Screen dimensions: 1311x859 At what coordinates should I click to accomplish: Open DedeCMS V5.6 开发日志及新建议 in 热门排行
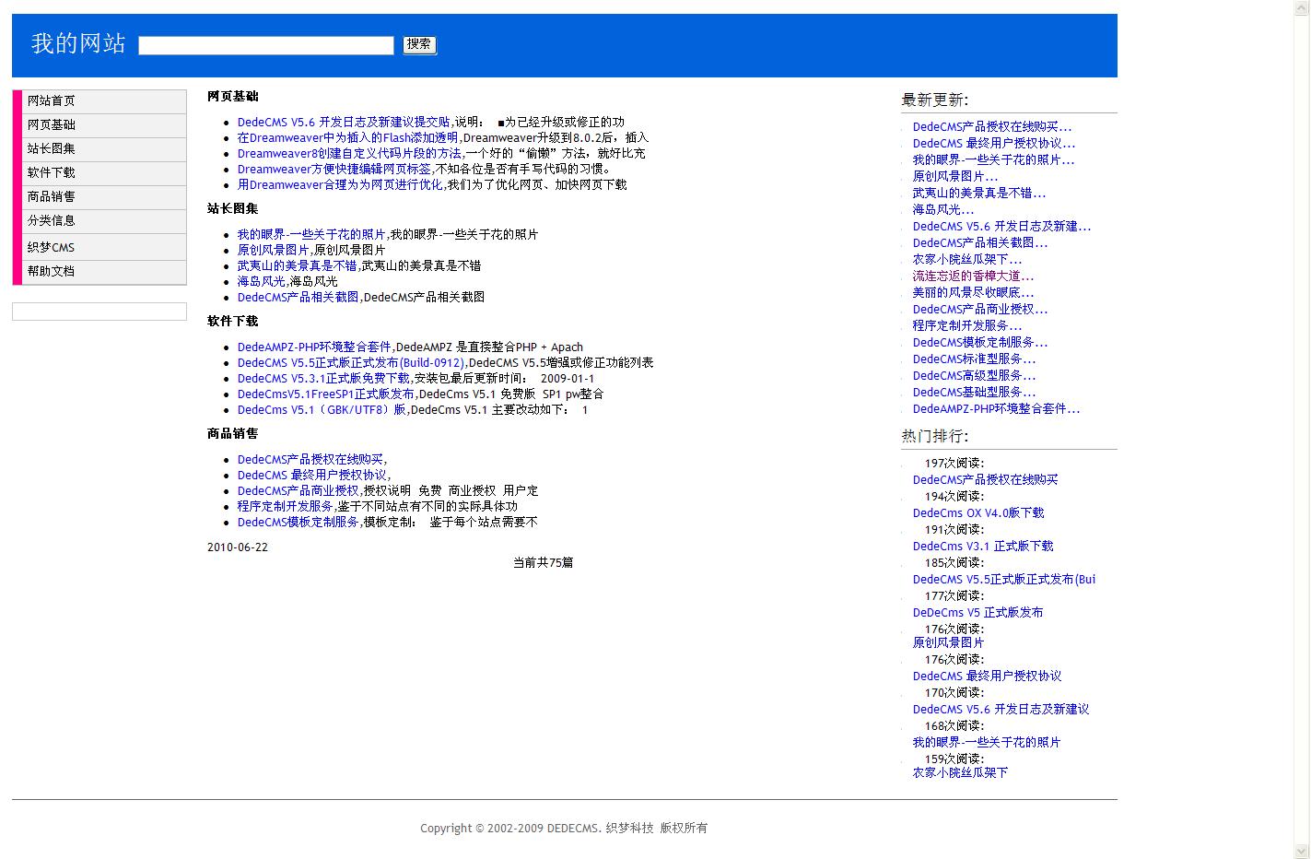pos(1001,709)
